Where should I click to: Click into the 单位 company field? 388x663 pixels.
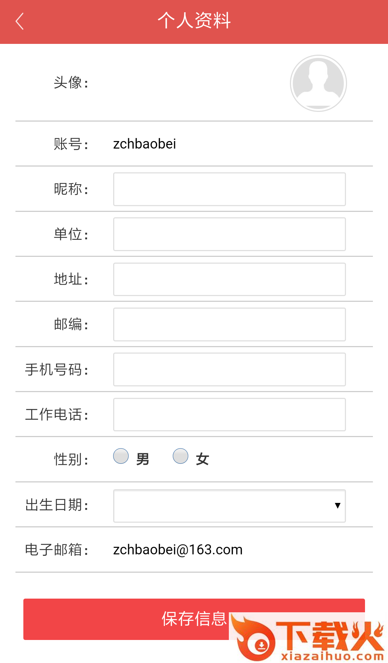point(229,234)
